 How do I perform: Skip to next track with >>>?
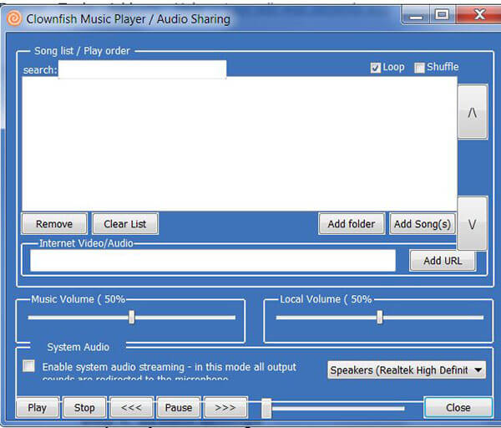pyautogui.click(x=225, y=408)
